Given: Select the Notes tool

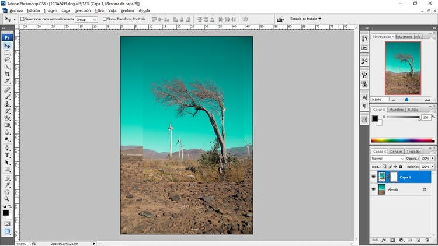Looking at the screenshot, I should tap(7, 178).
